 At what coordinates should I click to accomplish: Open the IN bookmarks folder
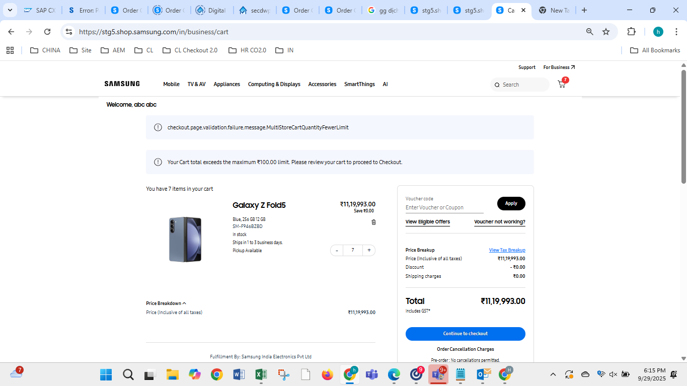point(284,50)
